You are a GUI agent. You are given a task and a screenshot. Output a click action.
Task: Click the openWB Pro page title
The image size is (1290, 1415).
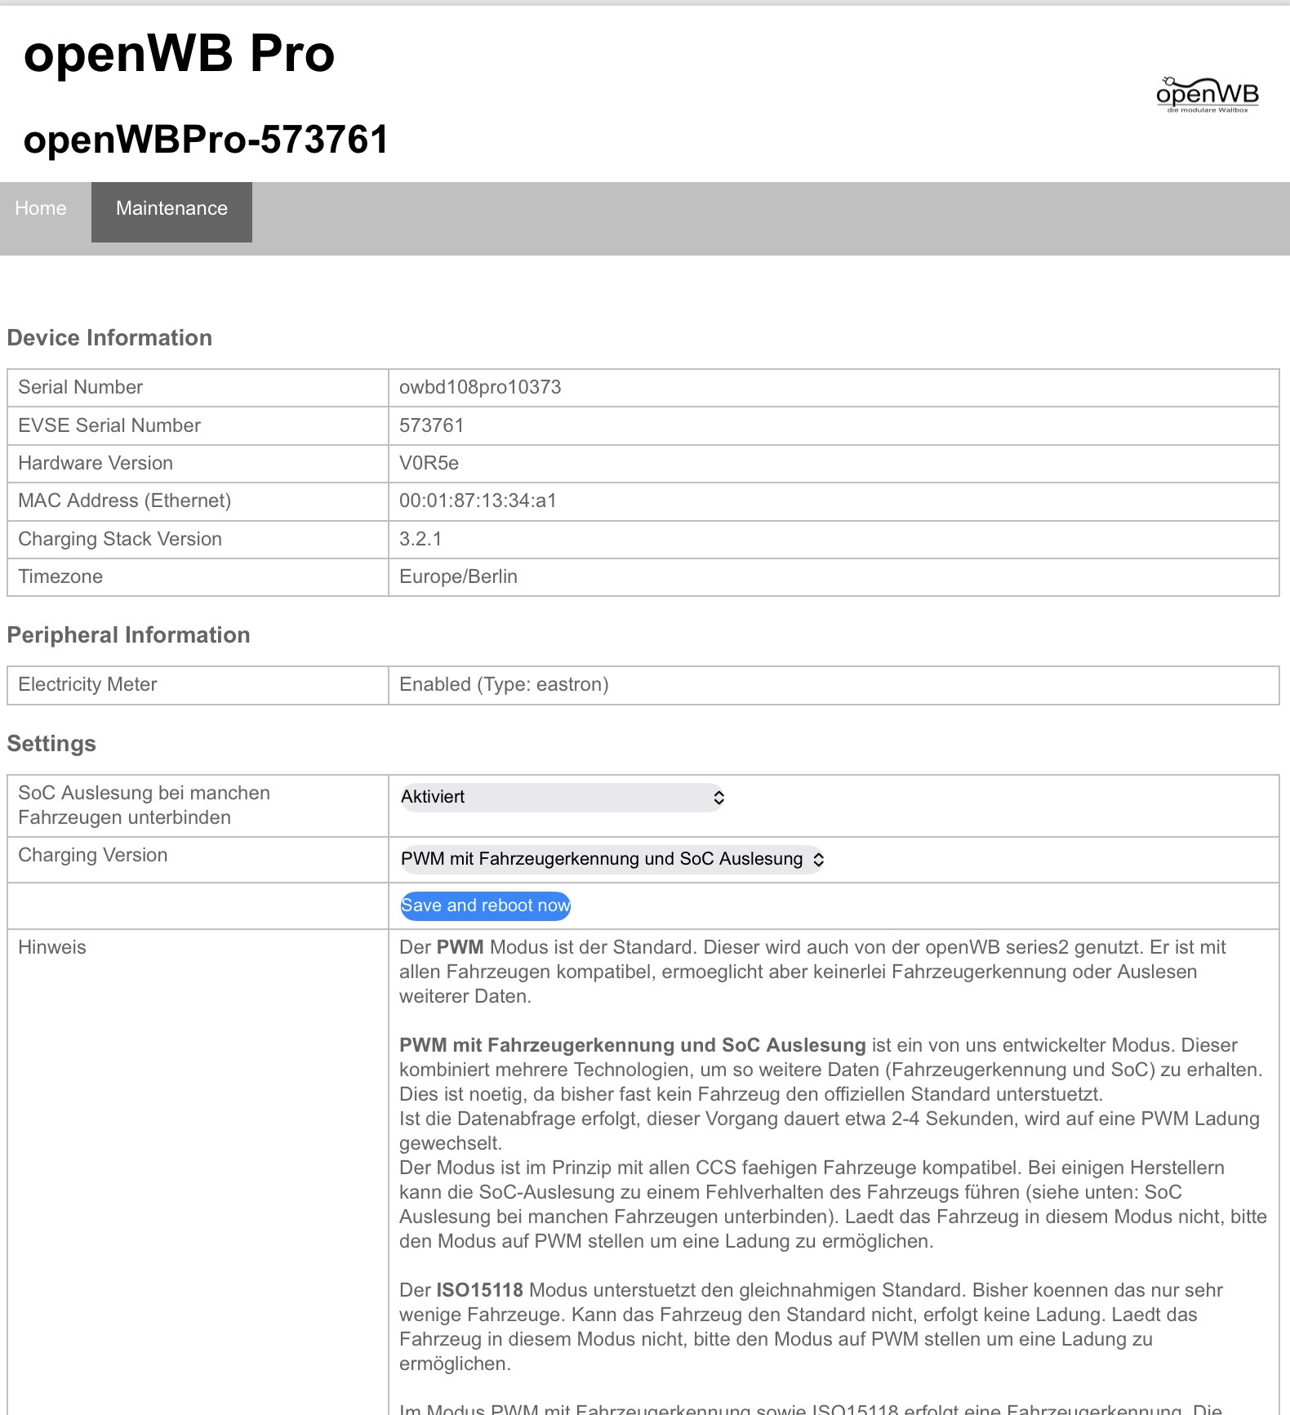tap(179, 54)
